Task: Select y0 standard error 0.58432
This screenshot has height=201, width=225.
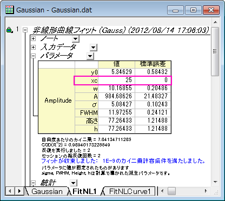Action: [x=153, y=72]
